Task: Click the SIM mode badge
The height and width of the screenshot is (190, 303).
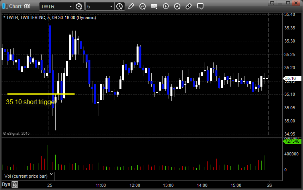Action: pos(27,6)
